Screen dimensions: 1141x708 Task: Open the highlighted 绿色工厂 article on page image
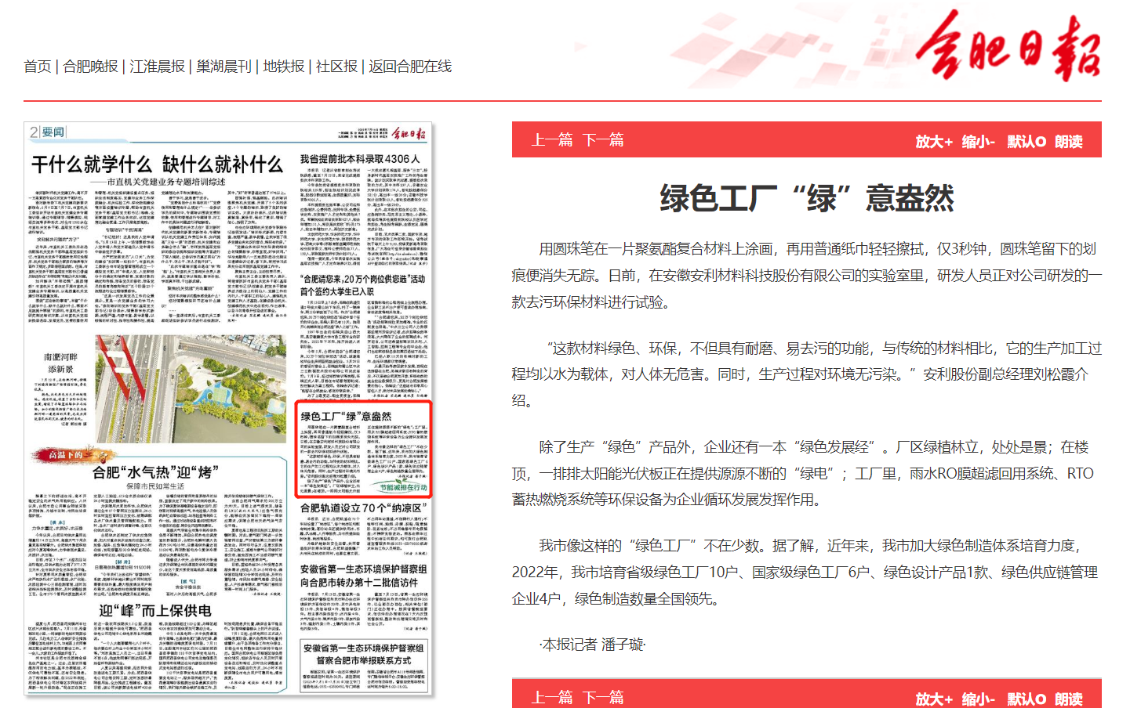point(364,449)
